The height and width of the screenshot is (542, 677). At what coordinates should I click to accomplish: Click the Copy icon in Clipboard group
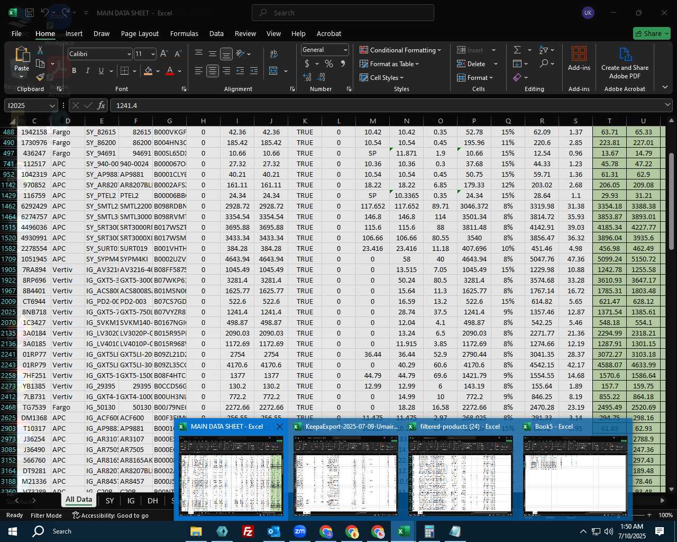tap(40, 64)
